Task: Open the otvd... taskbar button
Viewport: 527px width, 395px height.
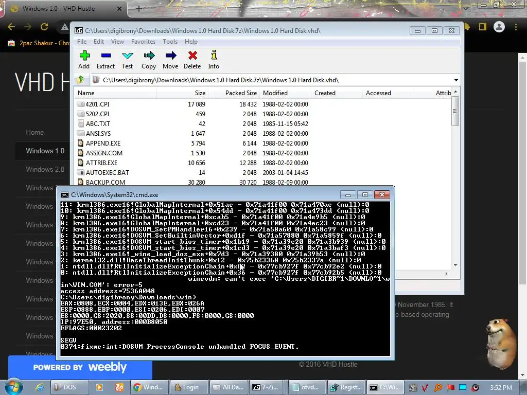Action: coord(306,387)
